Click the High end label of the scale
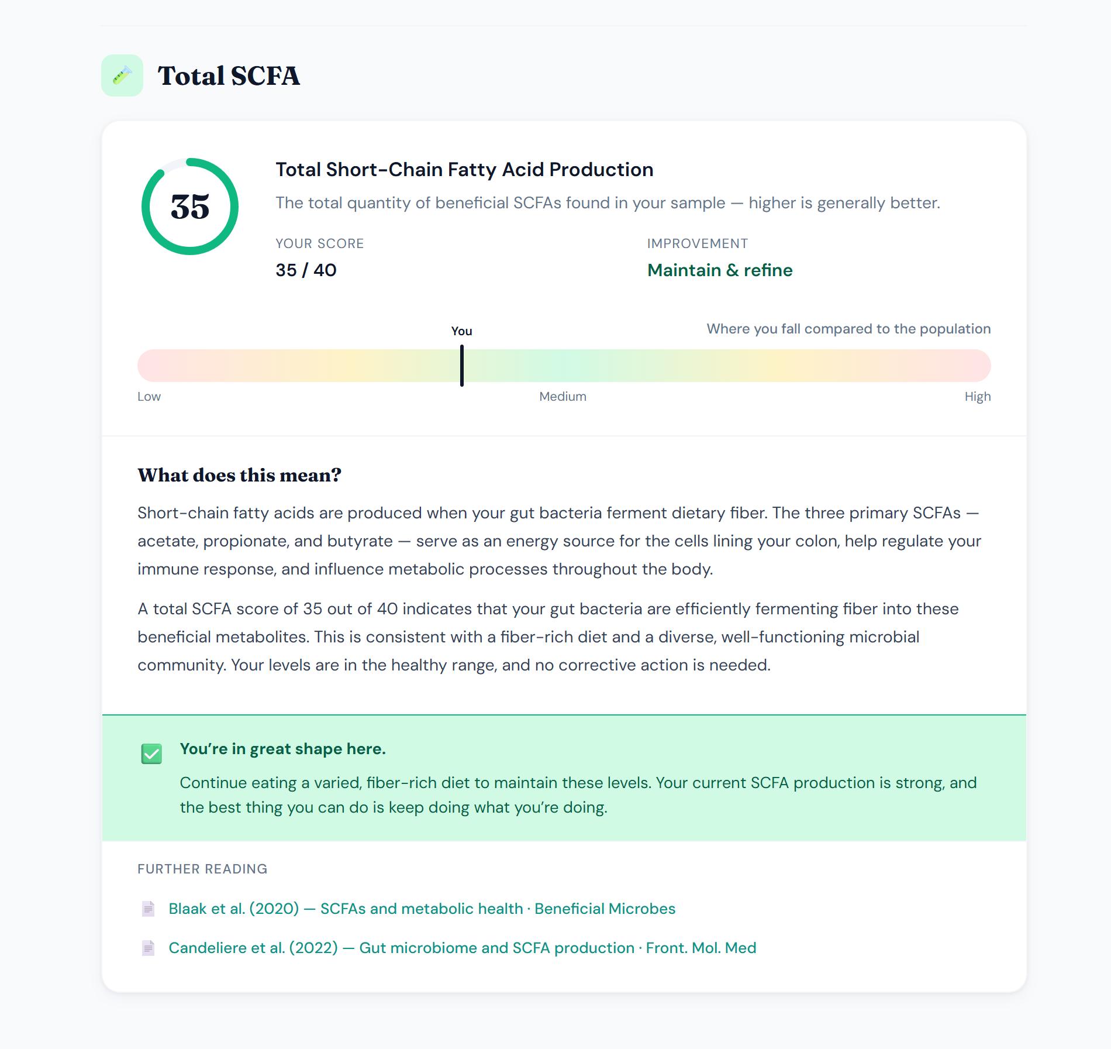This screenshot has height=1049, width=1111. tap(978, 397)
